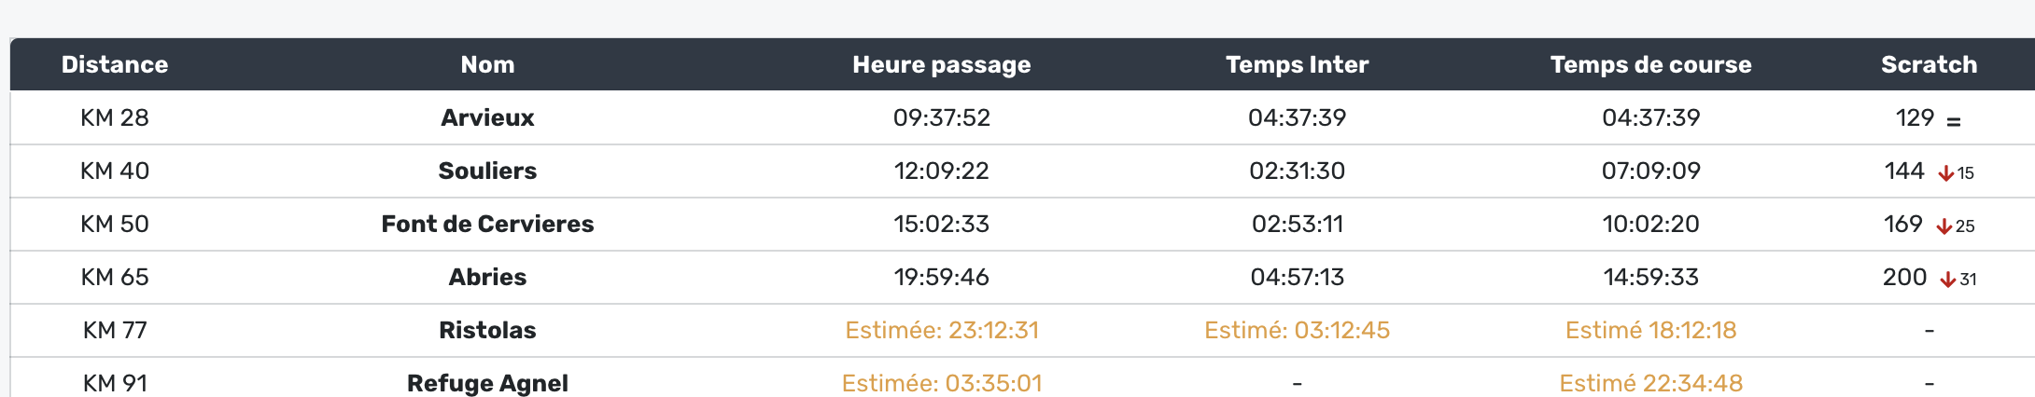Screen dimensions: 2035x397
Task: Open the Font de Cervieres checkpoint
Action: 487,224
